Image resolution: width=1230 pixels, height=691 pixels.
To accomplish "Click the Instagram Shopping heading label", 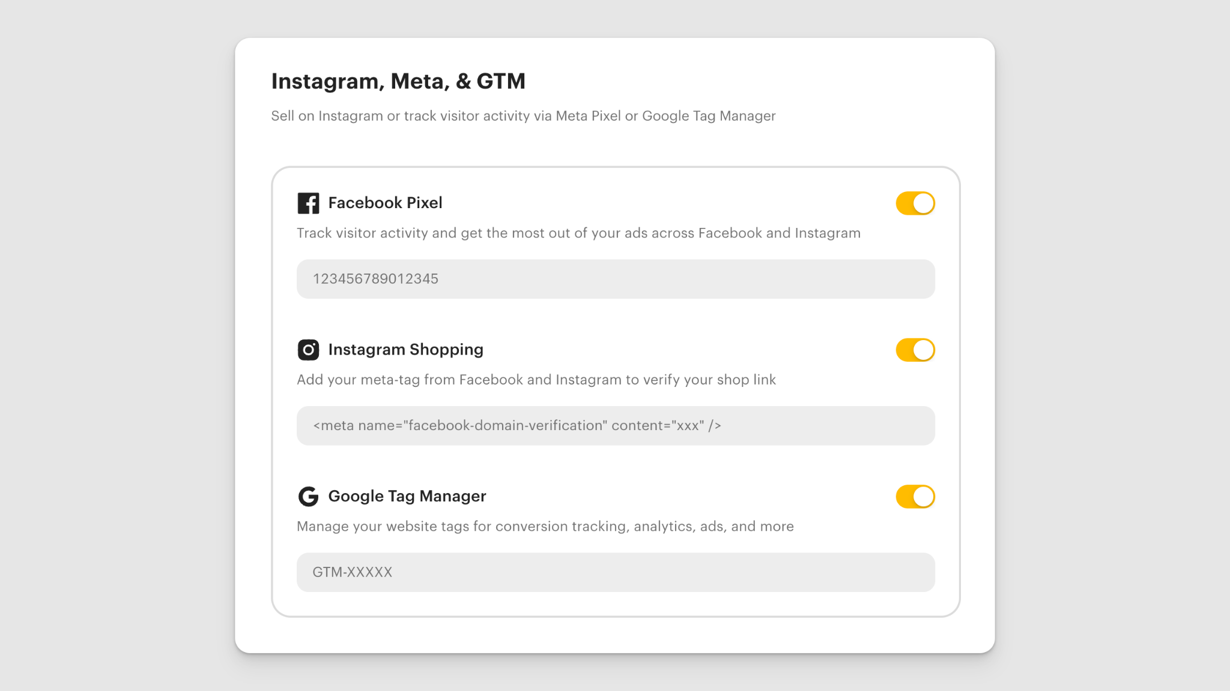I will [405, 350].
